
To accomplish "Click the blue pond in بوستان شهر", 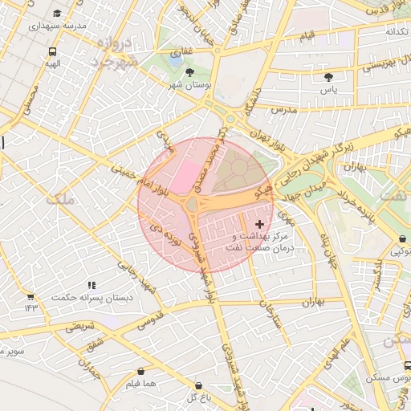I will coord(176,61).
